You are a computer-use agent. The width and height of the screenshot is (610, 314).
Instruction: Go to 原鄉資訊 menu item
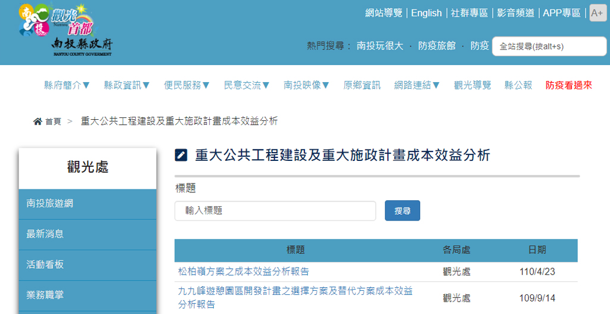(x=362, y=85)
